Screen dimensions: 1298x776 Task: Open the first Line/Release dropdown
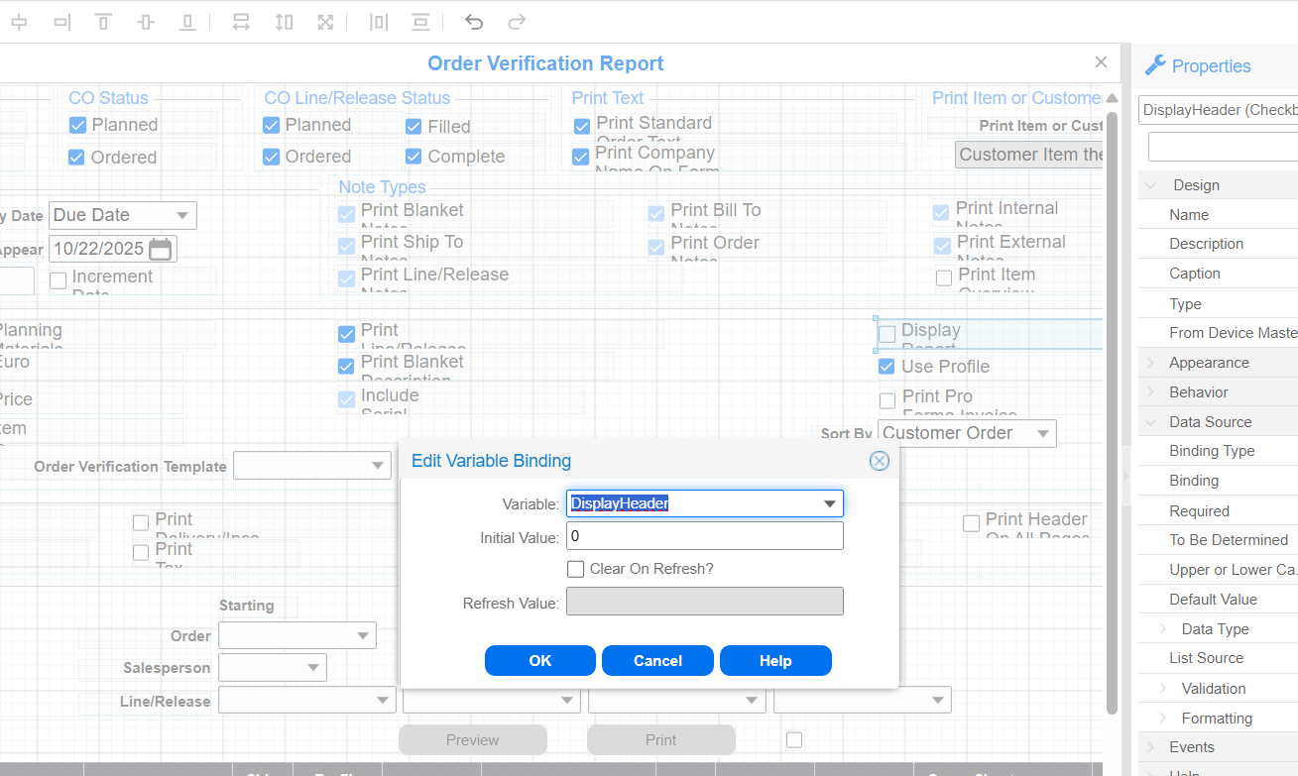tap(383, 701)
